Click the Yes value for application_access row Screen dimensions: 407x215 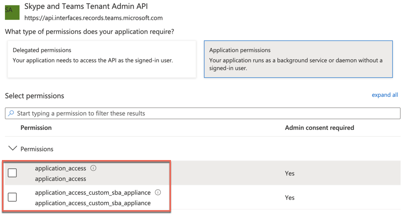point(289,173)
